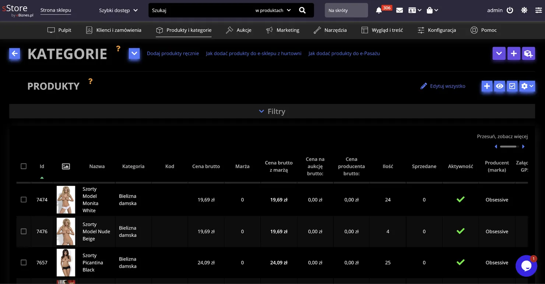Click the left arrow of table scroller
The image size is (545, 284).
(x=496, y=146)
